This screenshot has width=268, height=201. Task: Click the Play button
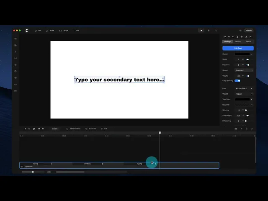[34, 129]
